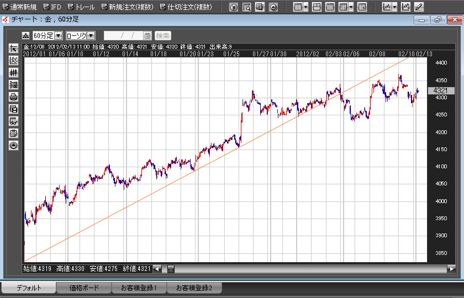The width and height of the screenshot is (464, 298).
Task: Click the magnifier search-list icon in toolbar
Action: pyautogui.click(x=246, y=7)
